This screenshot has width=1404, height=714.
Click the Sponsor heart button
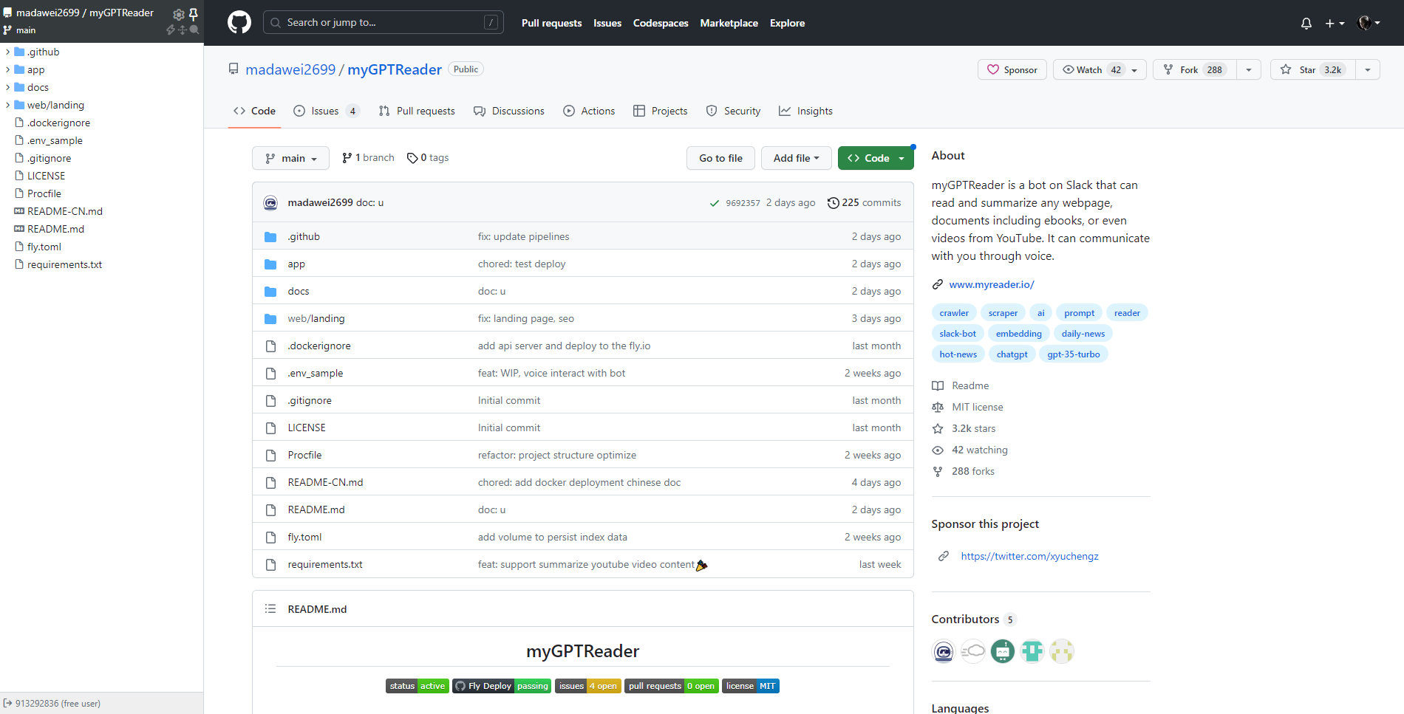point(1012,69)
